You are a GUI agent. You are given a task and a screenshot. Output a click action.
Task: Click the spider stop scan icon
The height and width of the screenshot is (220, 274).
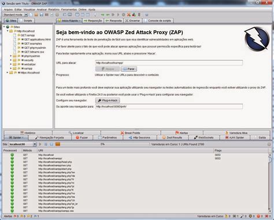pos(51,144)
